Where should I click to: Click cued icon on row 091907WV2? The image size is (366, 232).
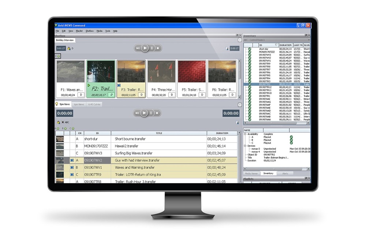pos(72,160)
